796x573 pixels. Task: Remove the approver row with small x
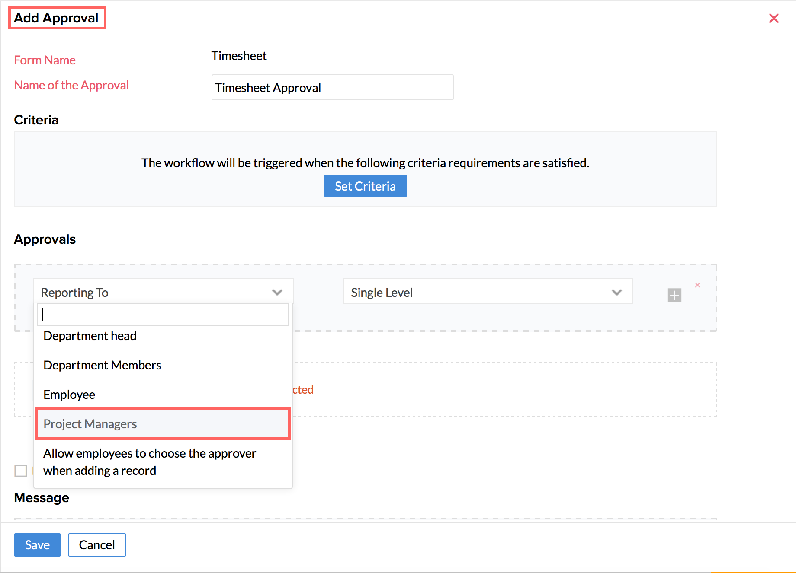pyautogui.click(x=697, y=285)
